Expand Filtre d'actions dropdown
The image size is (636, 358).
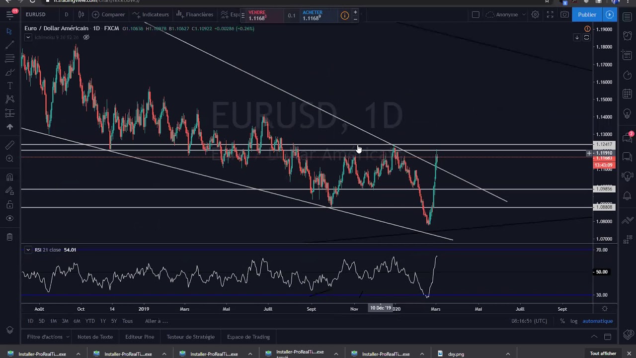coord(48,337)
